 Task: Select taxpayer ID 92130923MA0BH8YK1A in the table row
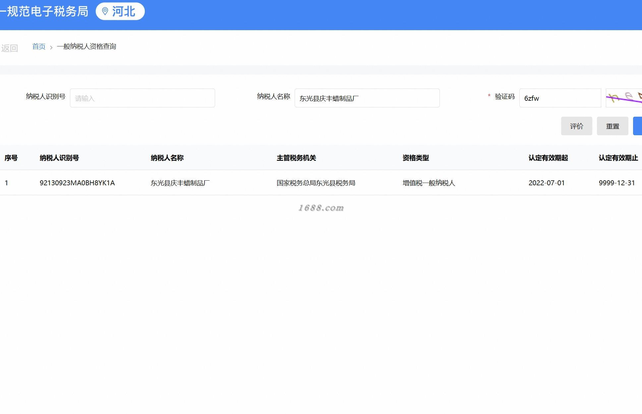click(x=77, y=183)
